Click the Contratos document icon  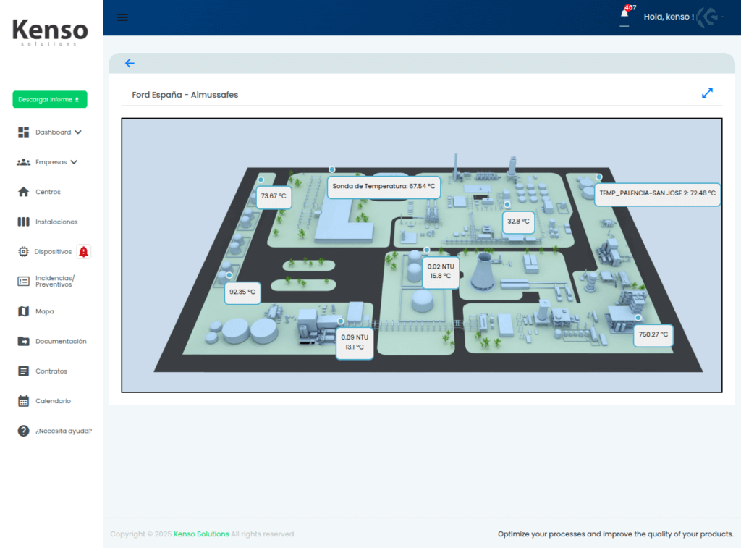(x=24, y=371)
